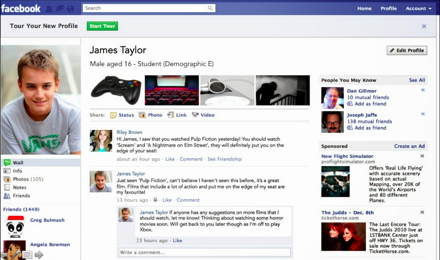Open the Xbox controller featured photo
The width and height of the screenshot is (440, 260).
[x=117, y=90]
